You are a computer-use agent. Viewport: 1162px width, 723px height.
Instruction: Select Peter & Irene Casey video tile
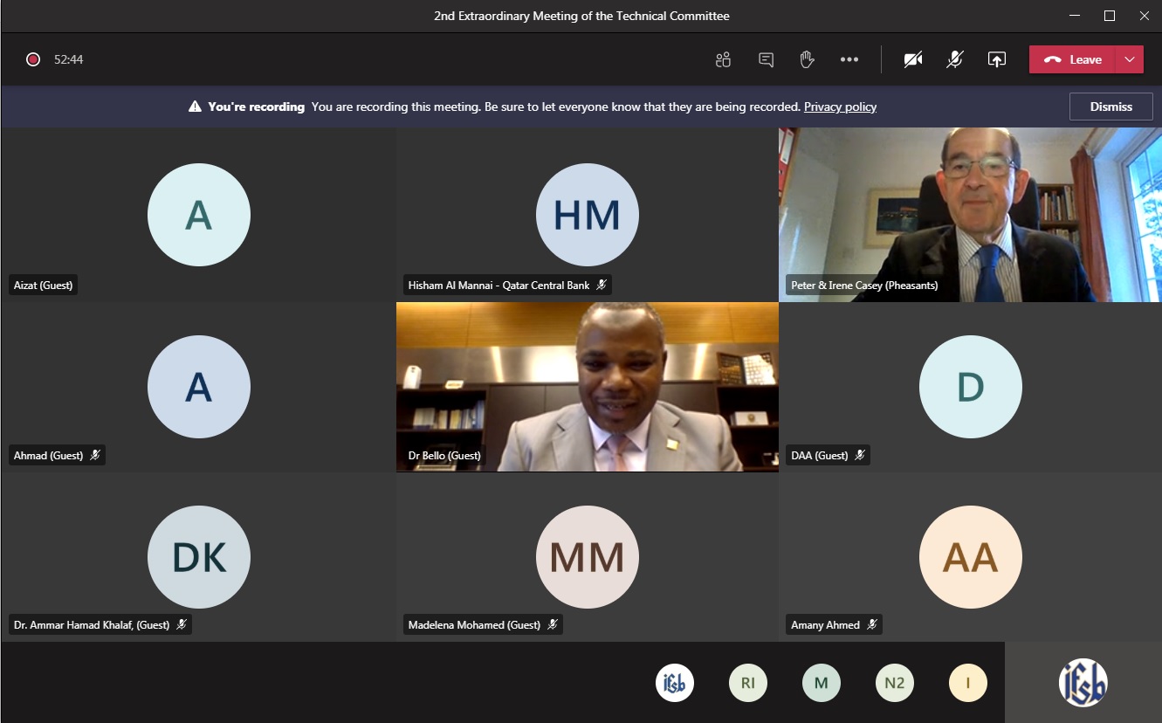click(970, 215)
